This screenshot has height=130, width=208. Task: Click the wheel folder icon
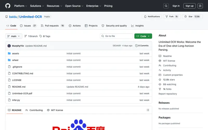(9, 60)
